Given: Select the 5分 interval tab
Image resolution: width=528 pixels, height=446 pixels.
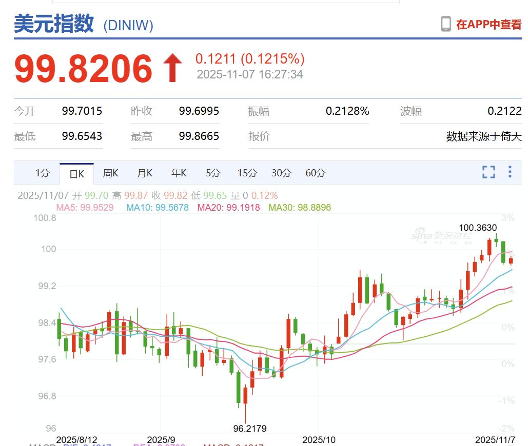Looking at the screenshot, I should (x=212, y=173).
